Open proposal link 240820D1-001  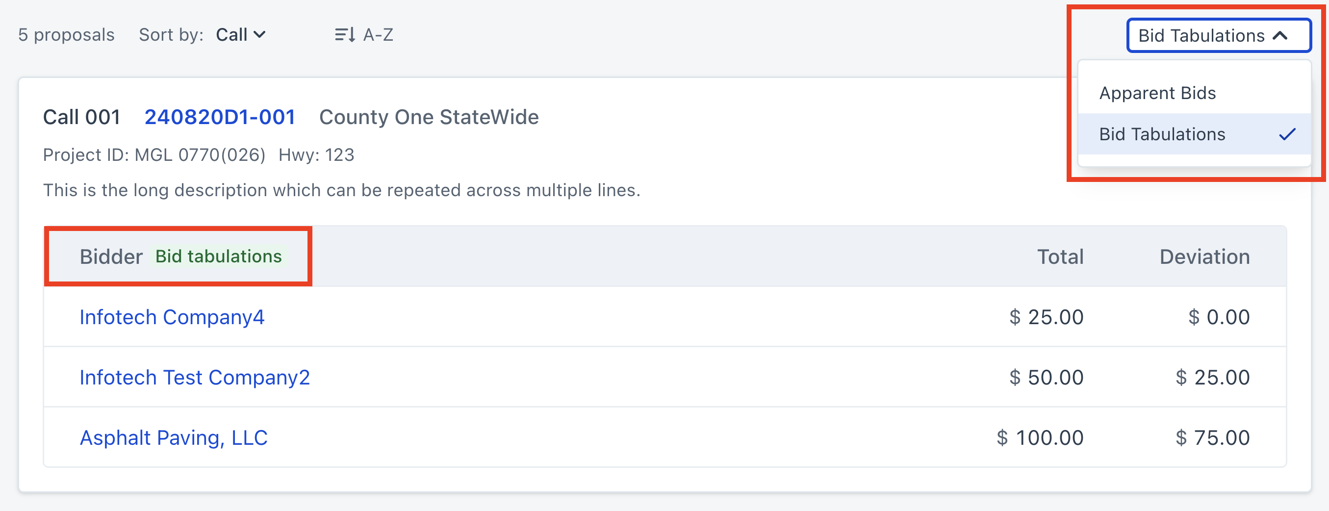point(220,117)
